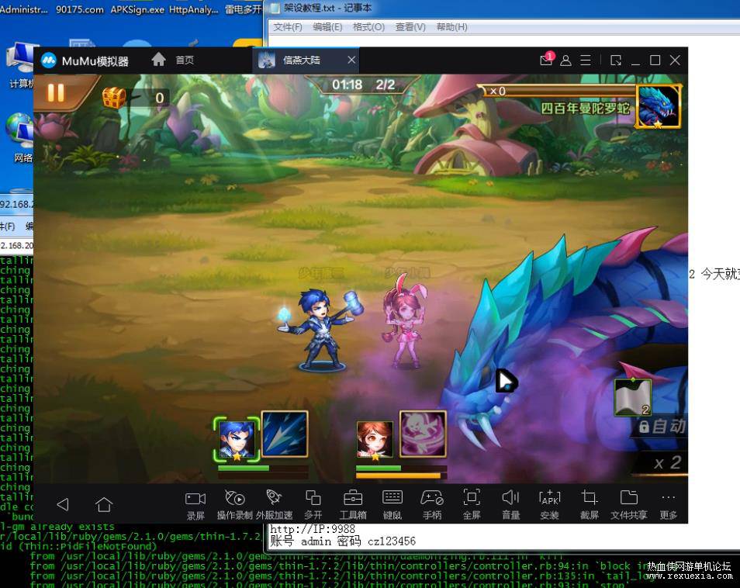Open the 网络 desktop icon
The height and width of the screenshot is (588, 740).
click(20, 137)
